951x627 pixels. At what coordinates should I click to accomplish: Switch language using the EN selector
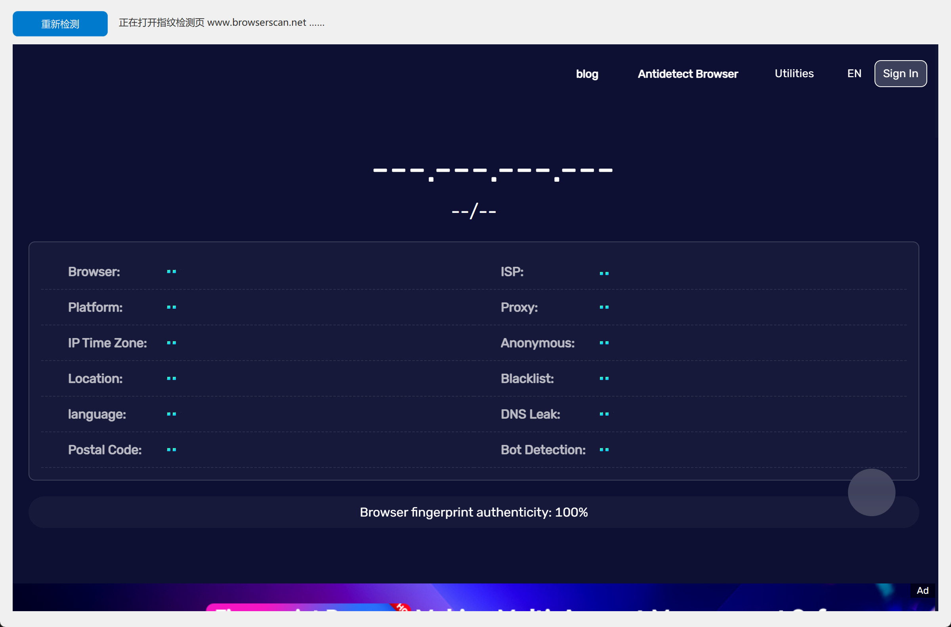pyautogui.click(x=854, y=74)
